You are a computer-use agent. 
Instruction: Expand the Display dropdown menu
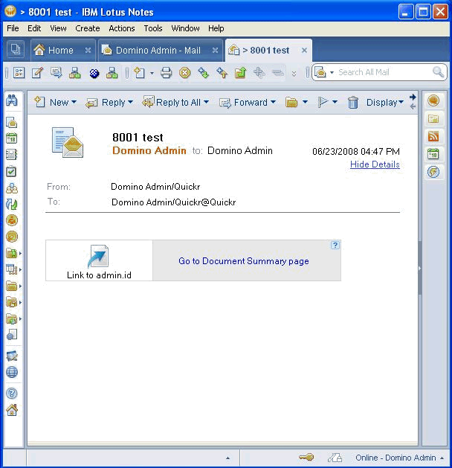tap(401, 102)
